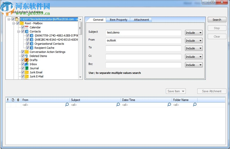
Task: Click the attachment paperclip column header
Action: pos(18,100)
